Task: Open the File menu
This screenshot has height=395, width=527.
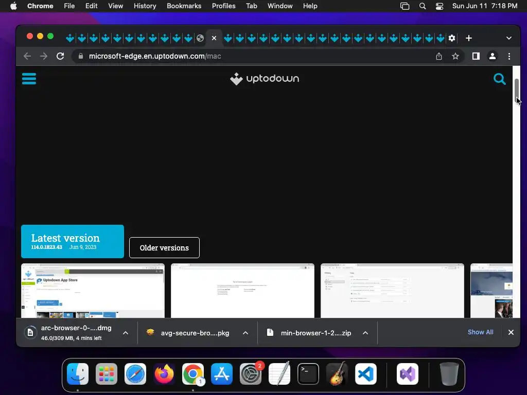Action: [69, 6]
